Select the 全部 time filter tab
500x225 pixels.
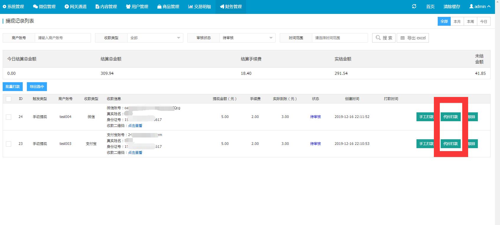(444, 21)
